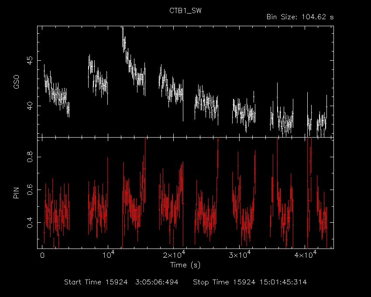371x297 pixels.
Task: Click the Stop Time 15924 15:01:45:314 text
Action: click(250, 282)
